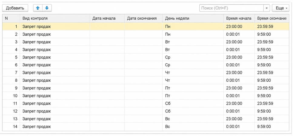293x136 pixels.
Task: Click start time 23:00:00 in row 5
Action: 239,57
